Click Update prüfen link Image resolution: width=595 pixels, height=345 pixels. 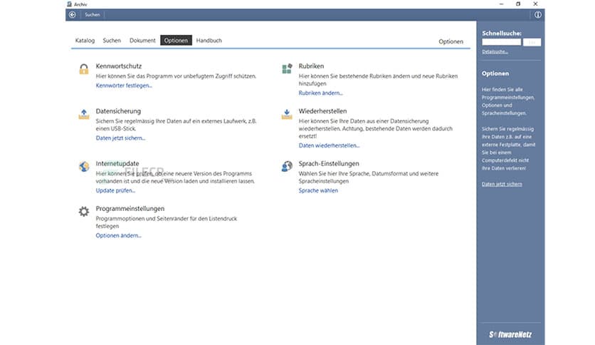pyautogui.click(x=115, y=190)
